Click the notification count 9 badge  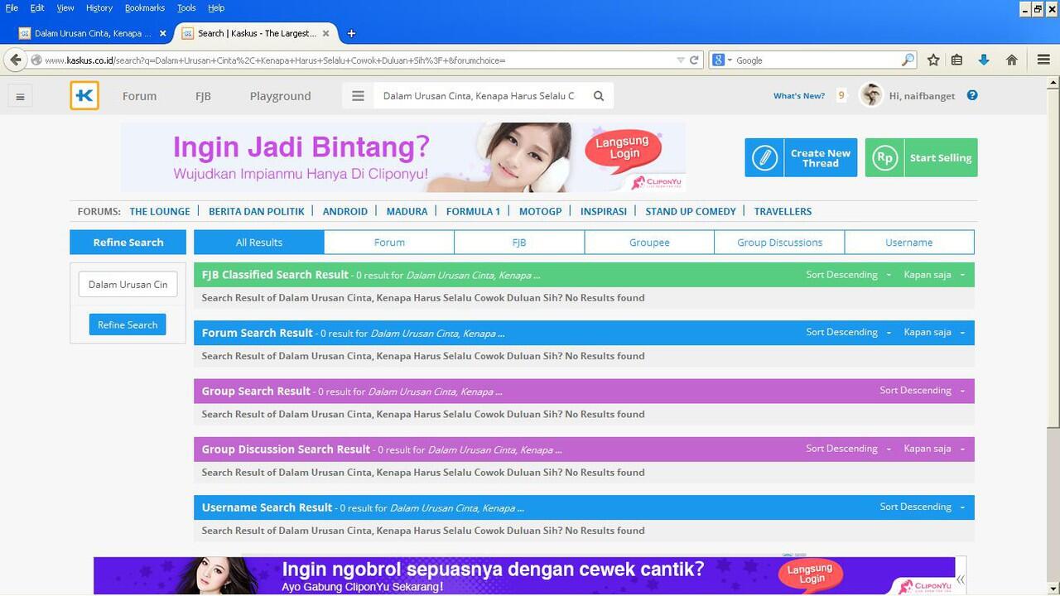click(x=841, y=95)
